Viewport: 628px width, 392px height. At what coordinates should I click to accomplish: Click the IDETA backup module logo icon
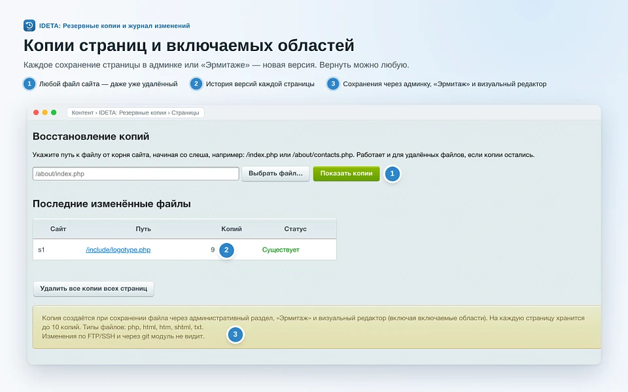pyautogui.click(x=29, y=25)
